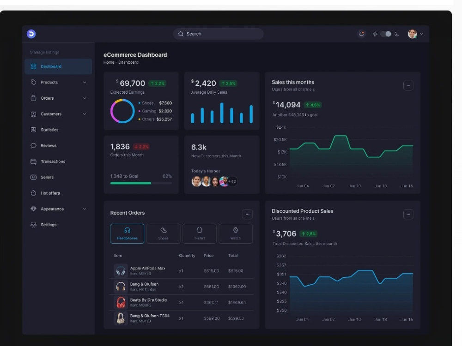Click the Orders bag icon
The height and width of the screenshot is (346, 462).
coord(33,98)
